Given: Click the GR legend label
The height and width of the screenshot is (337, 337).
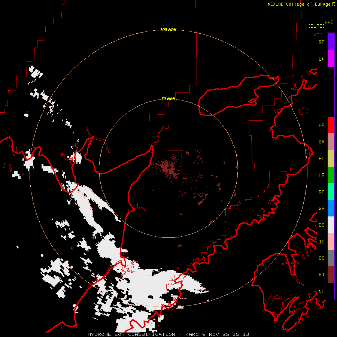Looking at the screenshot, I should [321, 142].
